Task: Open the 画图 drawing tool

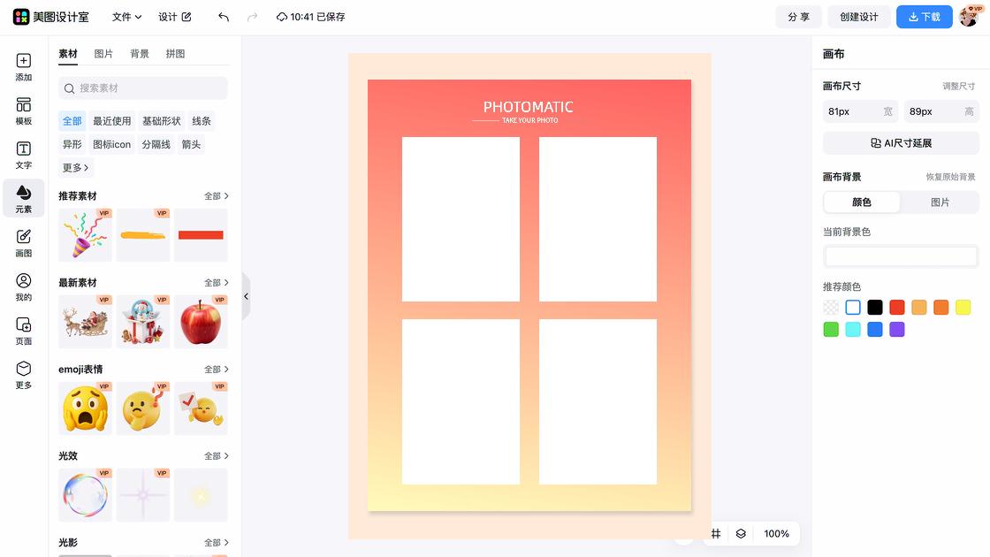Action: [x=24, y=242]
